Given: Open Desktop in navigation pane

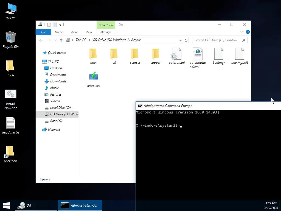Looking at the screenshot, I should (x=56, y=68).
